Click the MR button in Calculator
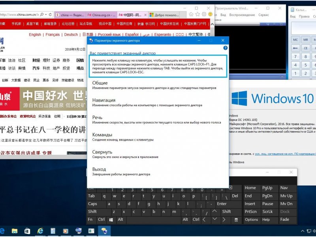Screen dimensions: 316x237 pos(305,40)
